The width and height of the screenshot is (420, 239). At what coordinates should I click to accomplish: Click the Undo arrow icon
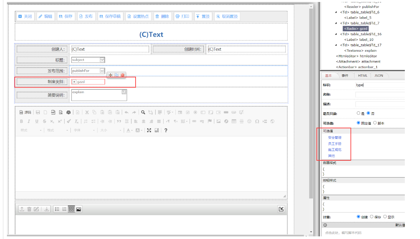[x=126, y=112]
